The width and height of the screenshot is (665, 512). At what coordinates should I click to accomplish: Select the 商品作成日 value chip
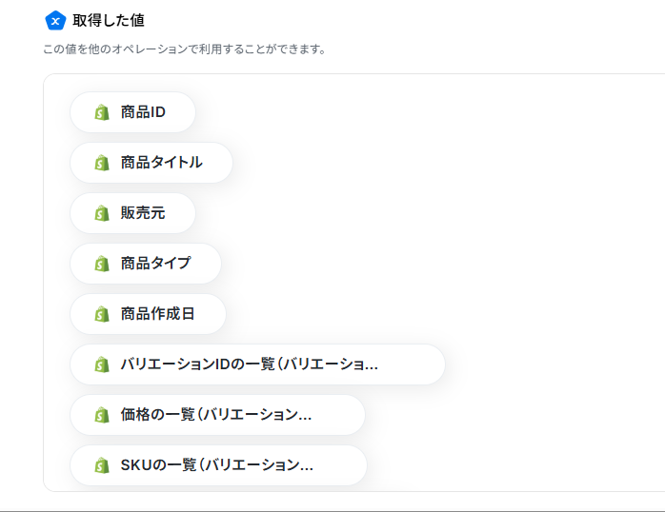(148, 314)
